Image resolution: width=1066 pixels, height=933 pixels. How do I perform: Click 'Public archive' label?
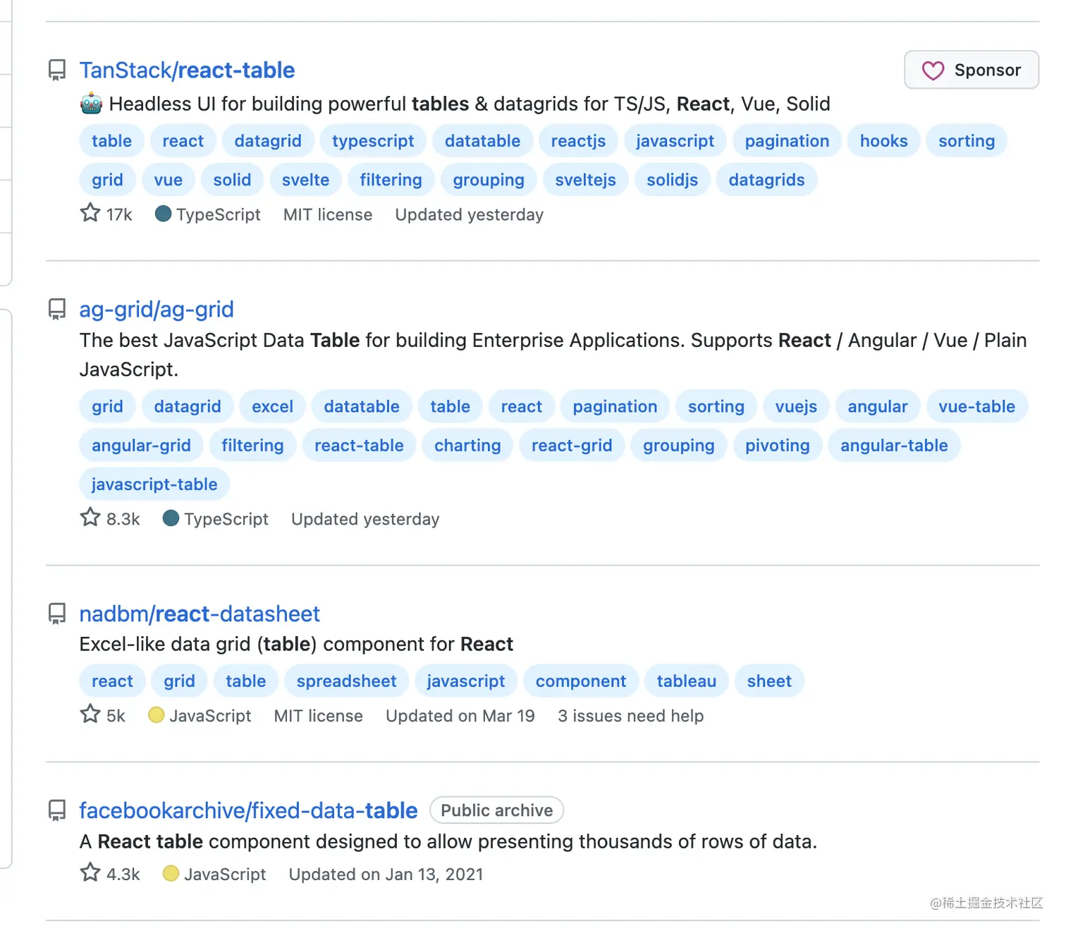click(x=496, y=810)
